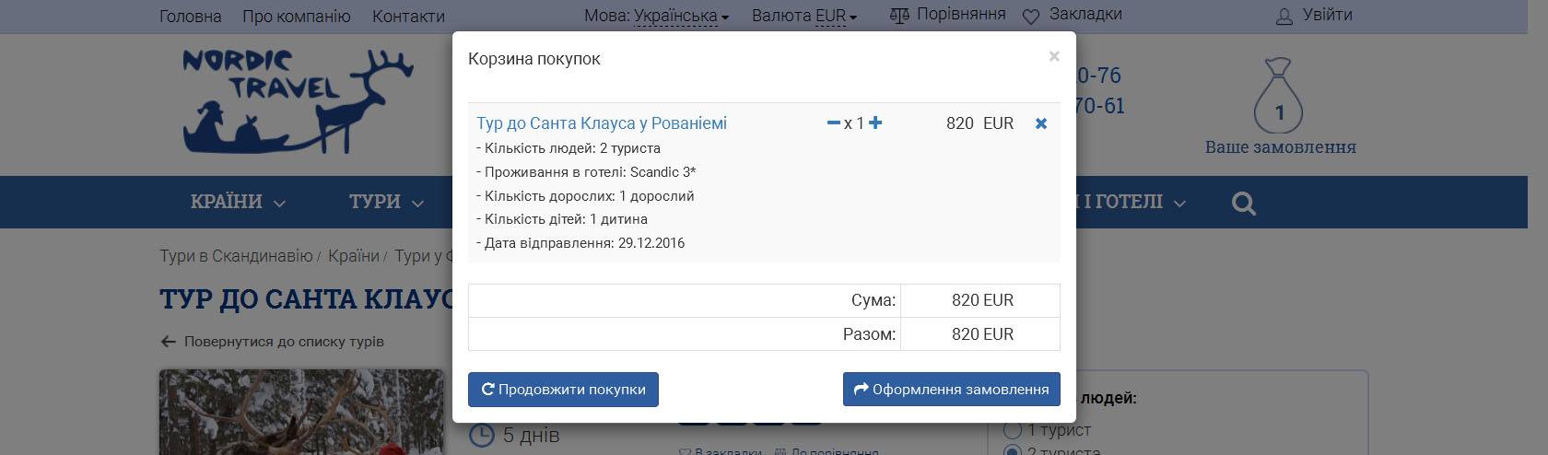This screenshot has width=1548, height=455.
Task: Click the Увійти user icon
Action: (1284, 17)
